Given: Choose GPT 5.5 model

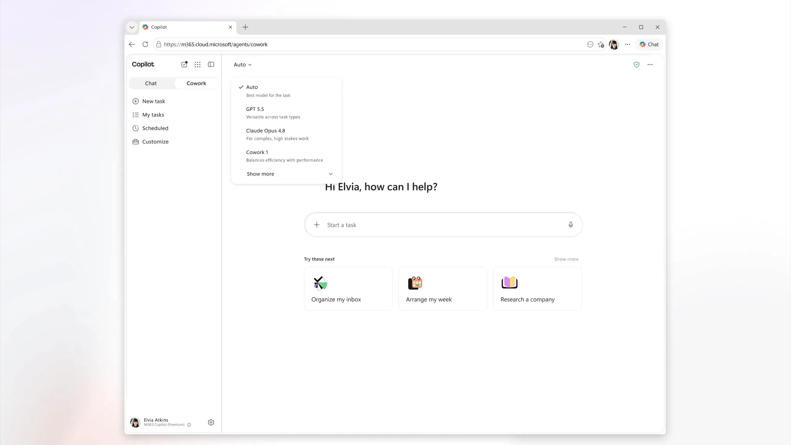Looking at the screenshot, I should click(286, 113).
